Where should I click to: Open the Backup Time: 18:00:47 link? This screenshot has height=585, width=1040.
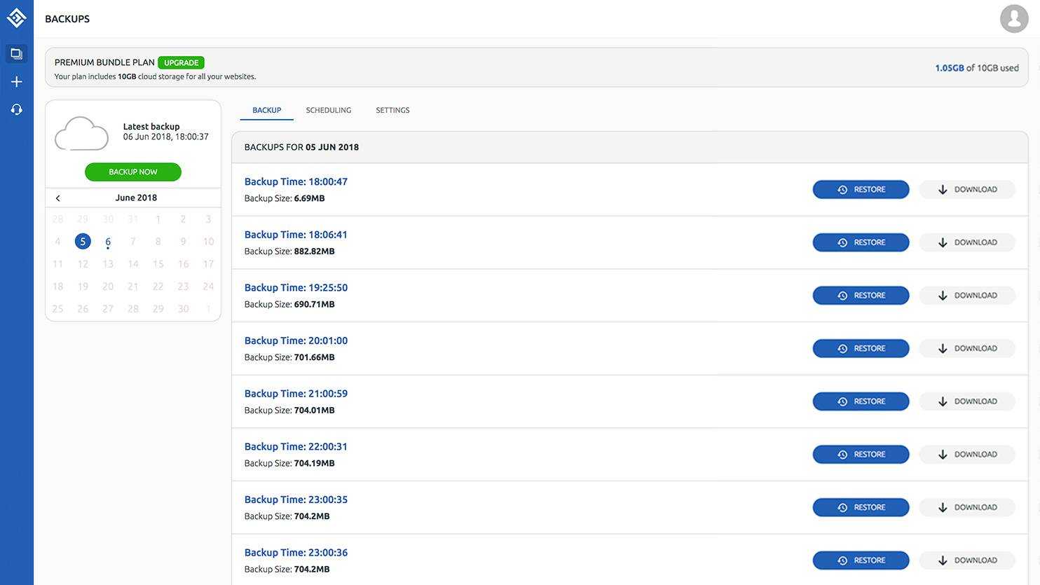[x=296, y=181]
